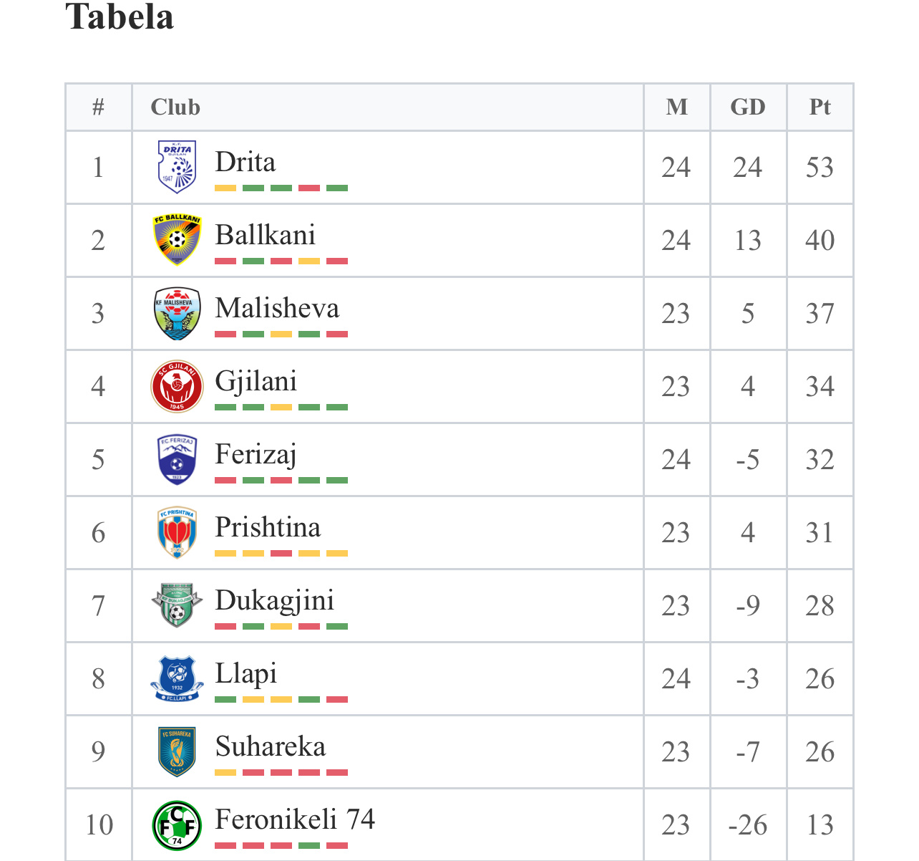Click the Drita club crest icon

click(x=177, y=167)
